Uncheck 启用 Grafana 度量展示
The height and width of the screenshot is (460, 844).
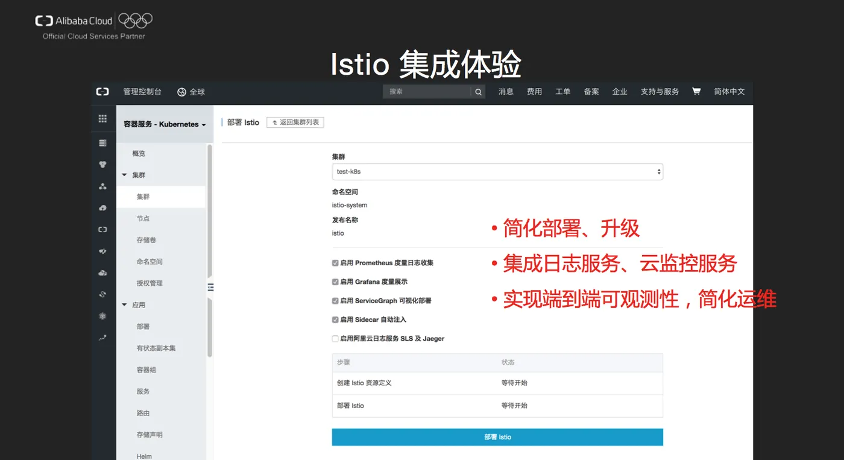pyautogui.click(x=335, y=282)
